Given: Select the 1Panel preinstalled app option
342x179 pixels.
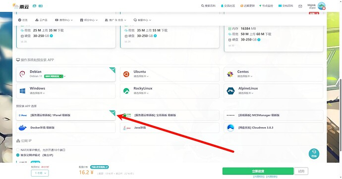Looking at the screenshot, I should coord(65,115).
